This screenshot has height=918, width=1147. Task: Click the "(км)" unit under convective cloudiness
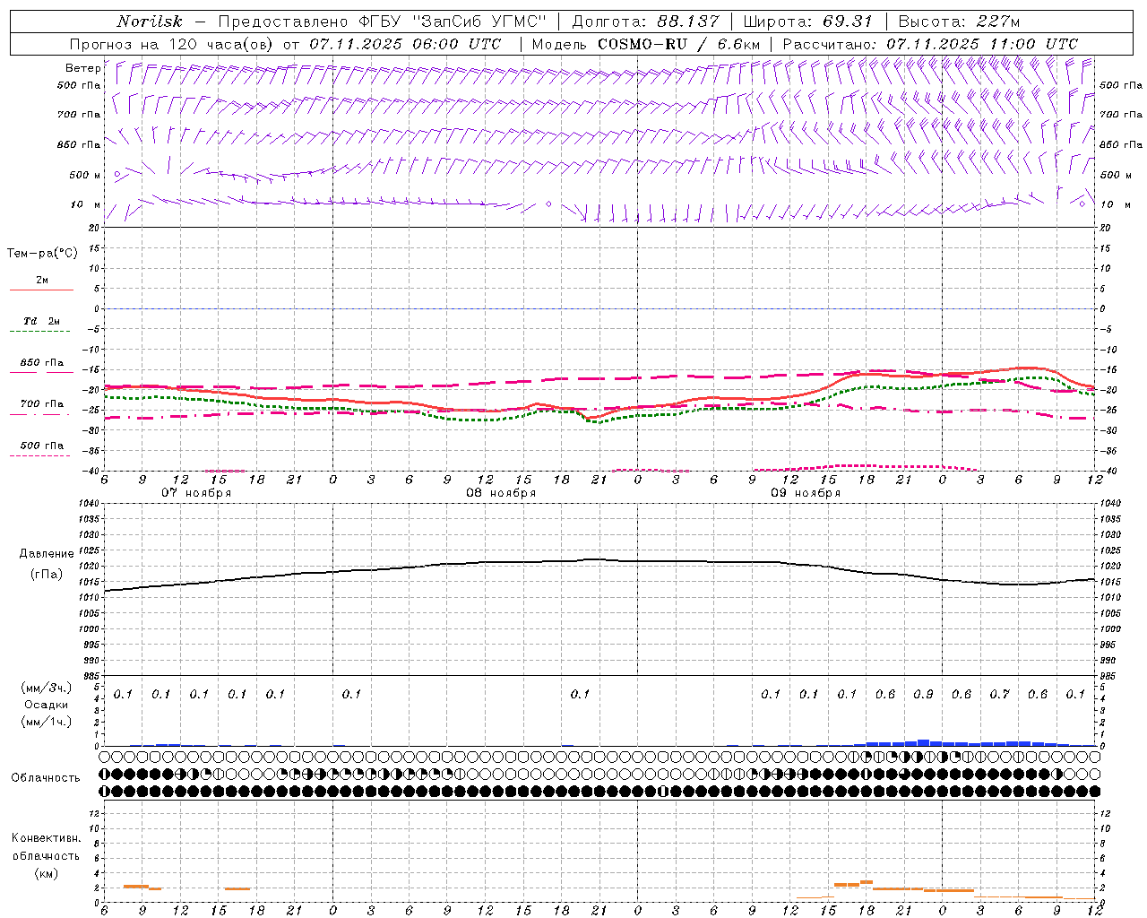pyautogui.click(x=47, y=873)
